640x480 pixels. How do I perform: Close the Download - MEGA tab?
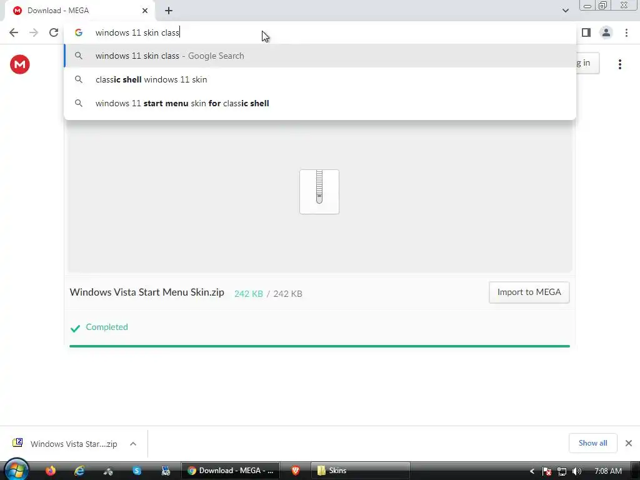click(x=145, y=11)
